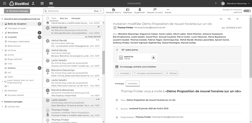Toggle the new webmail switch
The image size is (252, 123).
click(x=247, y=11)
